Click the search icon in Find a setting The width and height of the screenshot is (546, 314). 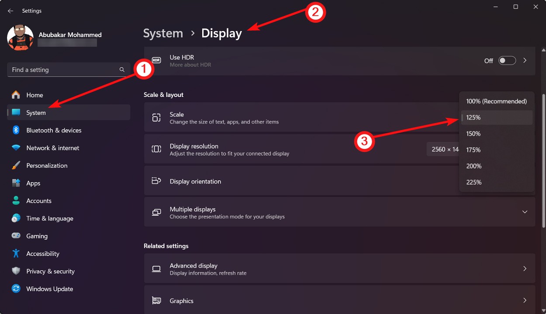tap(121, 69)
